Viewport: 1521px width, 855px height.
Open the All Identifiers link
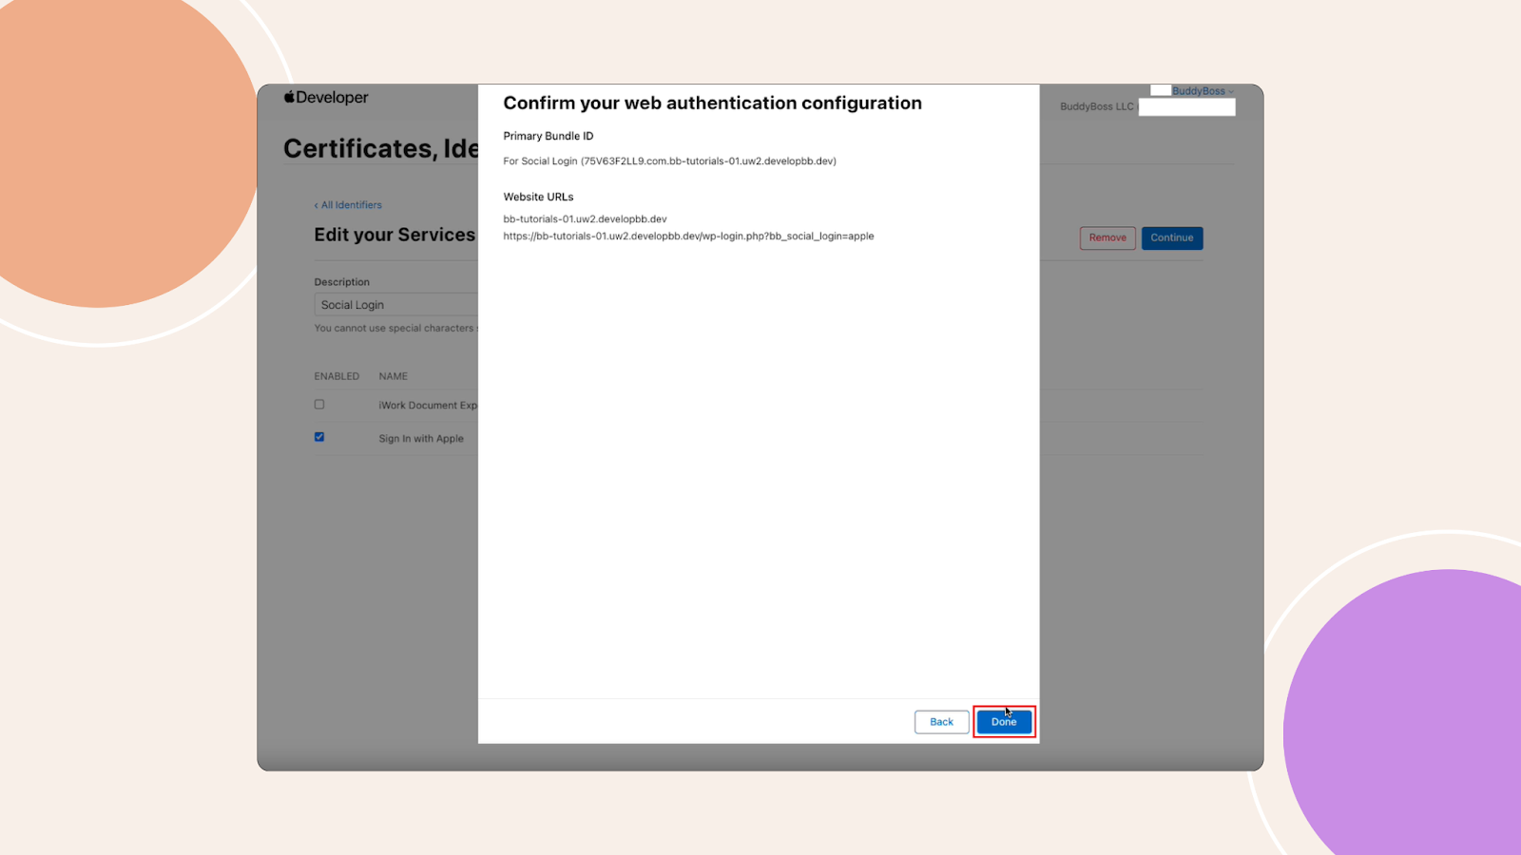click(348, 205)
